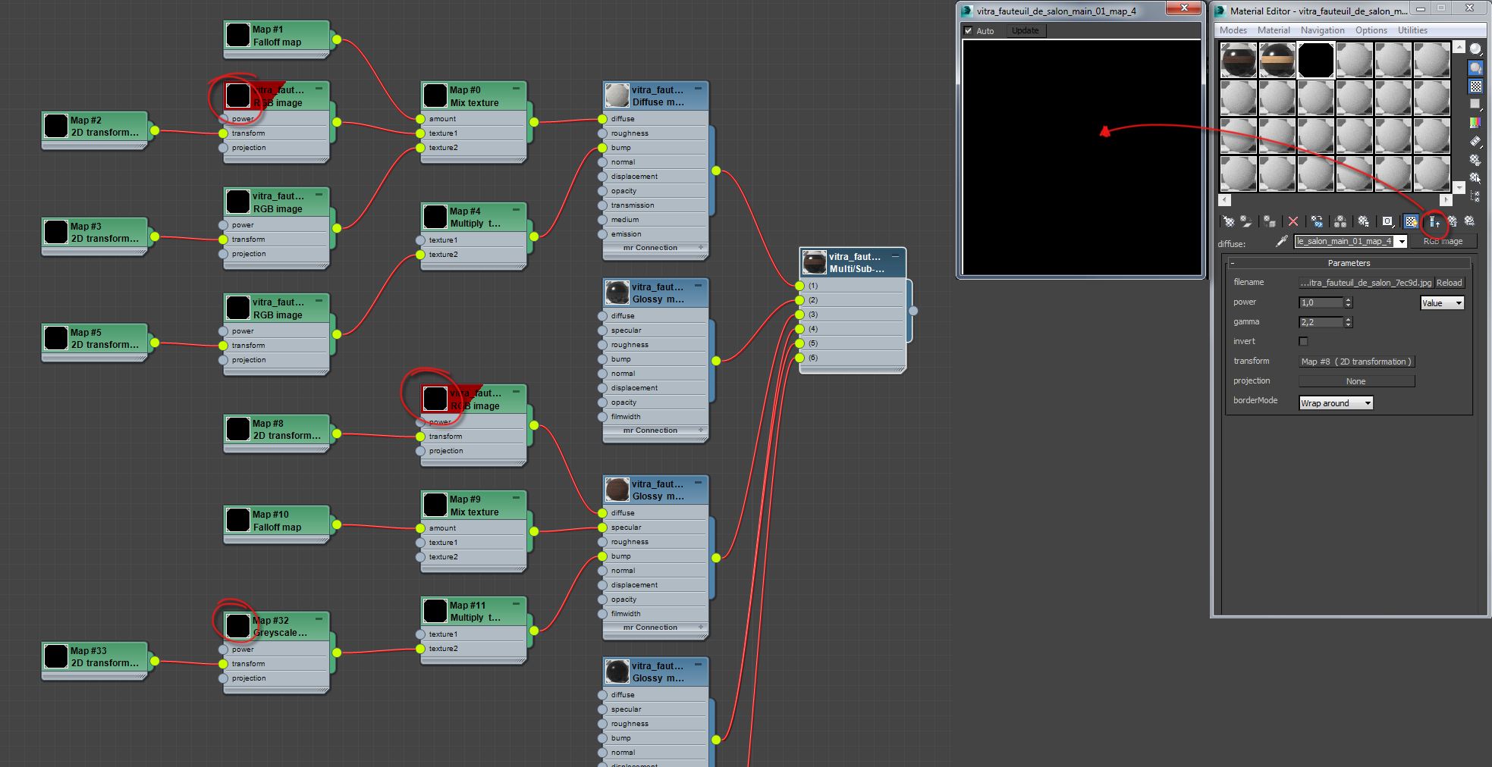Select the first material sample slot

tap(1239, 60)
